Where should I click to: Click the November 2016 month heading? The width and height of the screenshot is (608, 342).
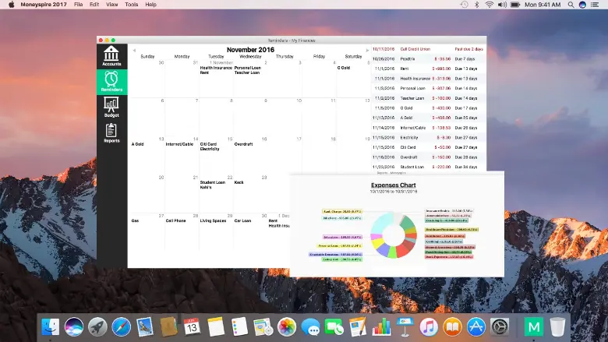[x=250, y=50]
